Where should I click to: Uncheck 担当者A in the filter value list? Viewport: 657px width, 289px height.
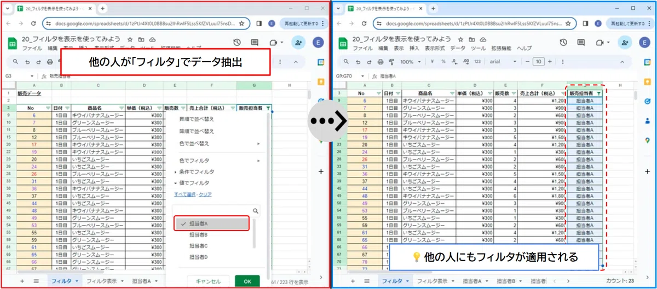click(212, 223)
